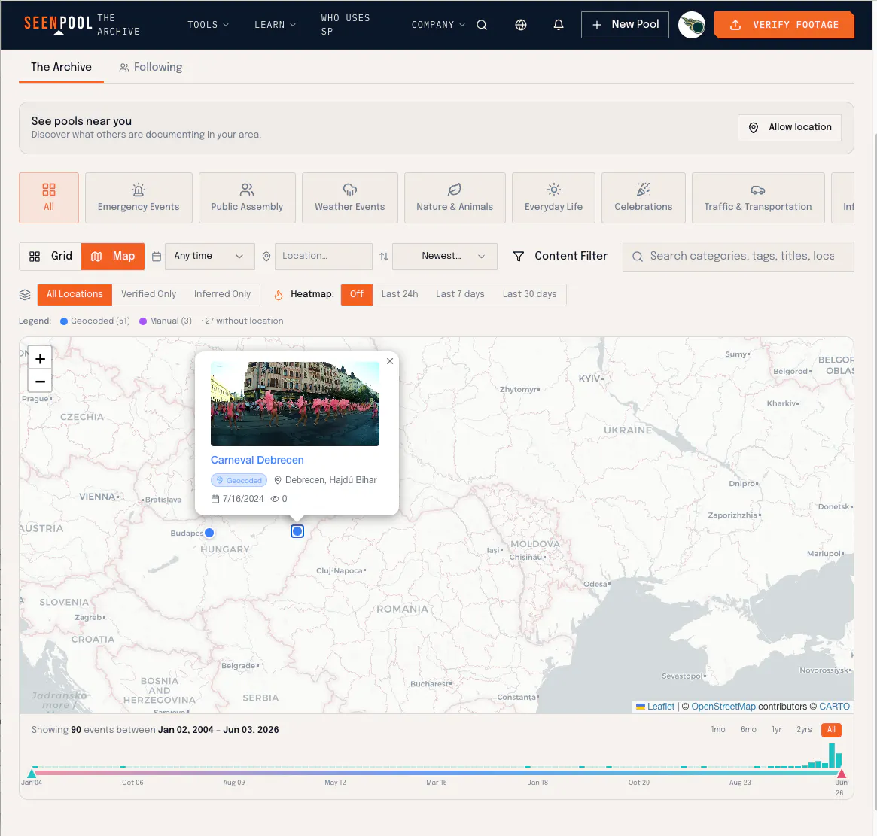Image resolution: width=877 pixels, height=836 pixels.
Task: Click the selected Debrecen map marker
Action: pos(297,531)
